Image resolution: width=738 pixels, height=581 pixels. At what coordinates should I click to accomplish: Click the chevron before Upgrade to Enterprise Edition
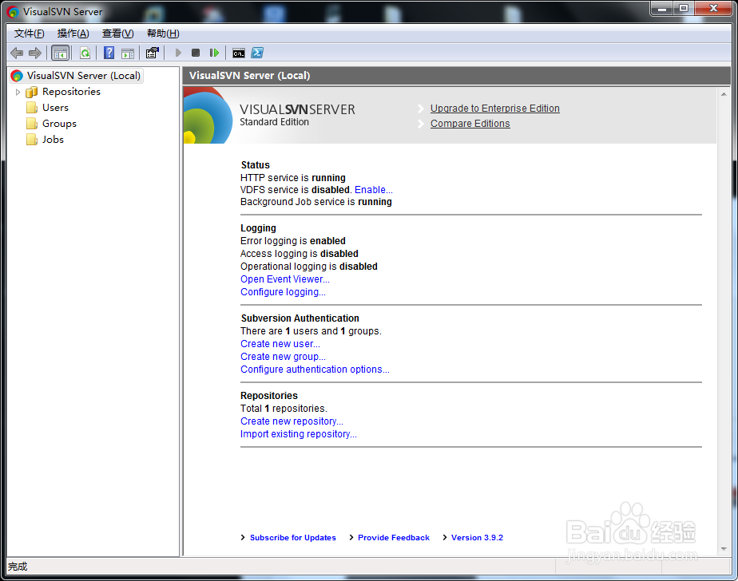(421, 109)
